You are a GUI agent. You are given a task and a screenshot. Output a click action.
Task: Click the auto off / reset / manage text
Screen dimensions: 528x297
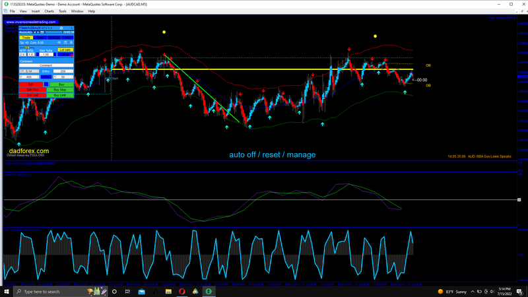273,154
